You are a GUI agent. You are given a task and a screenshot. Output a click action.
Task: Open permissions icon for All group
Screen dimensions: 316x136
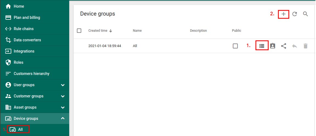[272, 46]
